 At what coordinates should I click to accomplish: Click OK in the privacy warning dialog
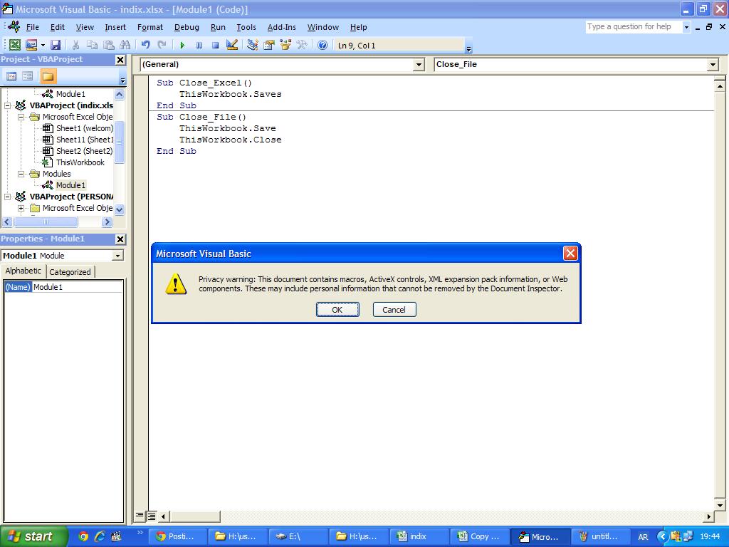coord(337,309)
